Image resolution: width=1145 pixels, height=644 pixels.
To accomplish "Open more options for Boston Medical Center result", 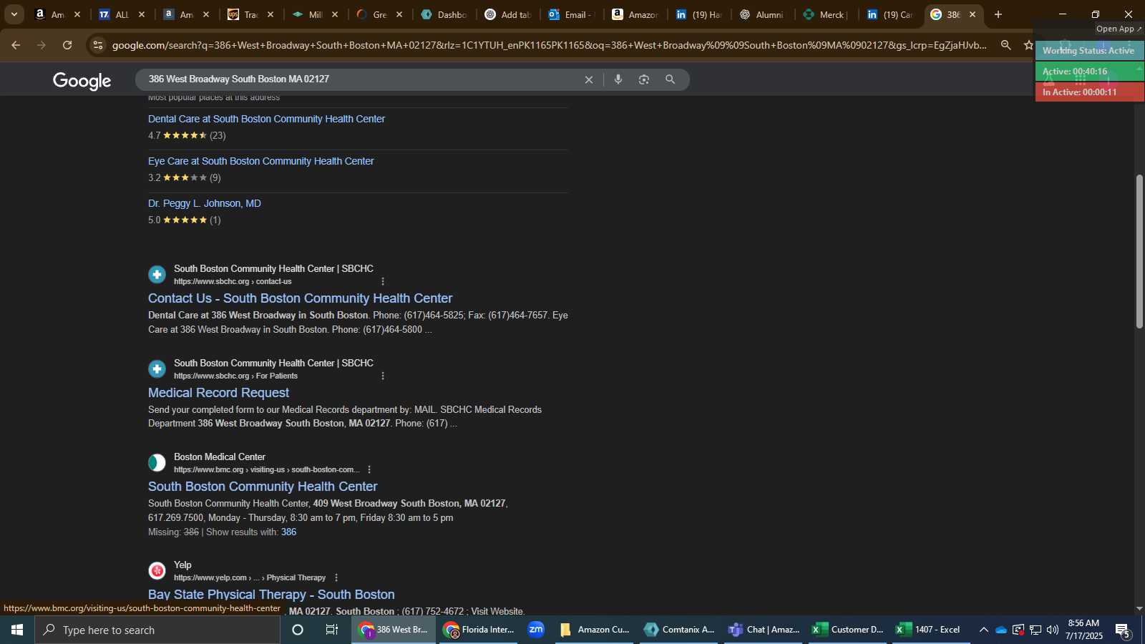I will (x=369, y=470).
